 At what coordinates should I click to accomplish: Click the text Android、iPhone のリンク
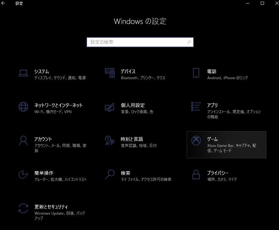(227, 78)
